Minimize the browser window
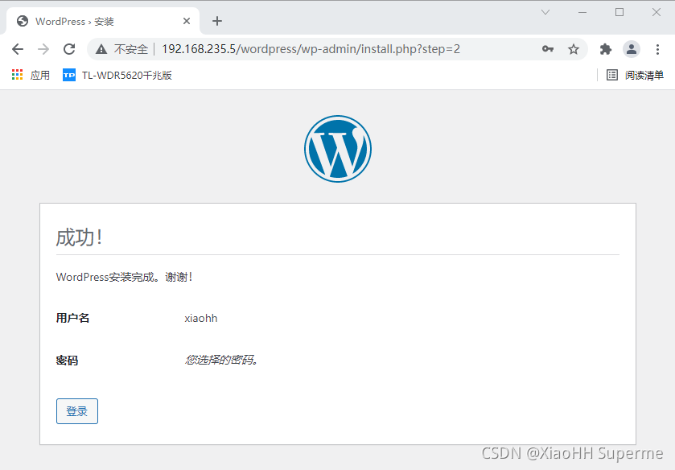Viewport: 675px width, 470px height. click(x=582, y=12)
